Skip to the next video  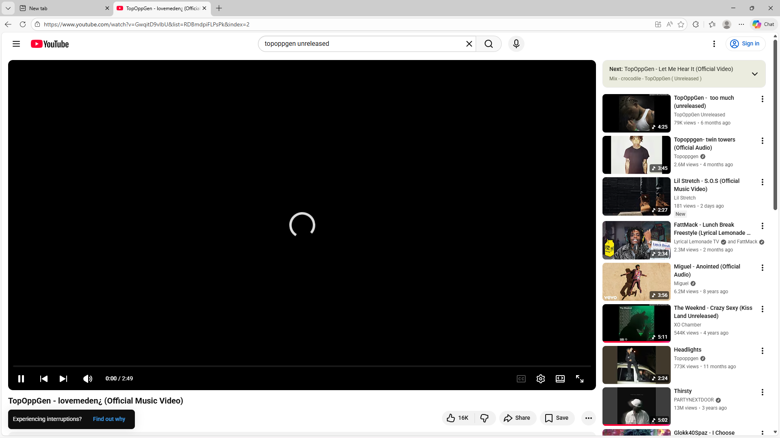tap(63, 379)
